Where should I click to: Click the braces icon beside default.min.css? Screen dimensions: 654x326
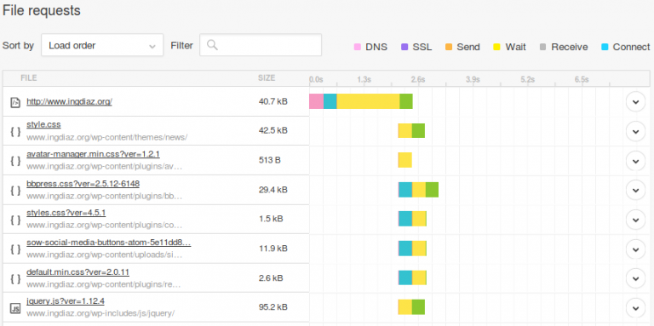(15, 278)
